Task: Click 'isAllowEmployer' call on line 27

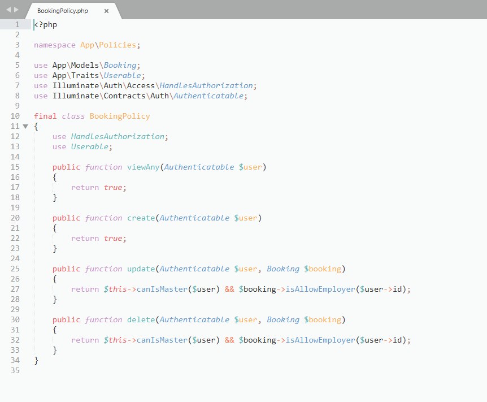Action: pyautogui.click(x=320, y=289)
